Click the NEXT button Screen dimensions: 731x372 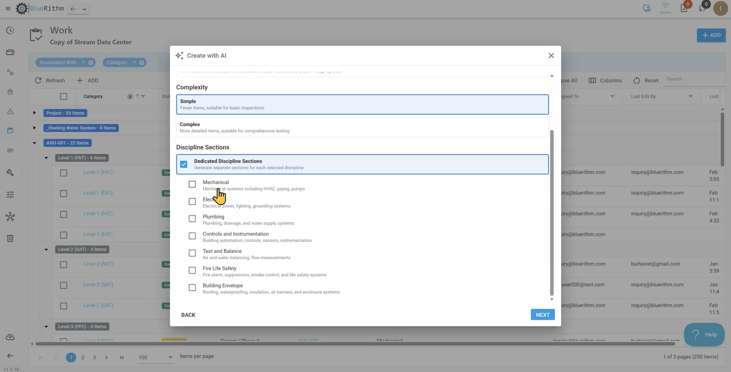542,315
